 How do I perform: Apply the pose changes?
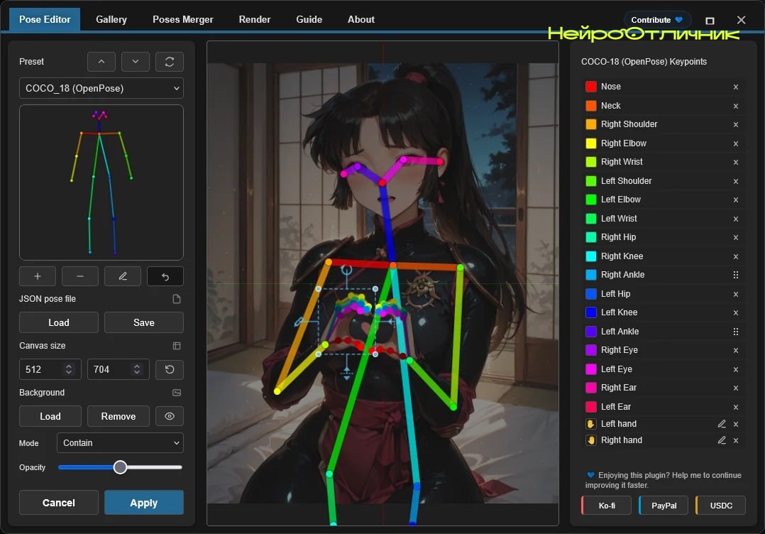pos(144,503)
